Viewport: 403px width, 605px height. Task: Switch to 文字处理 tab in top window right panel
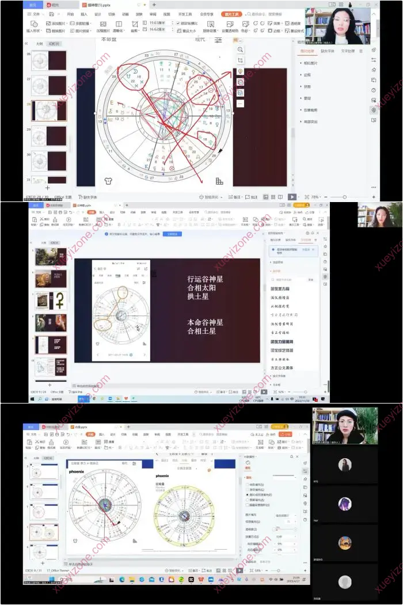coord(348,51)
